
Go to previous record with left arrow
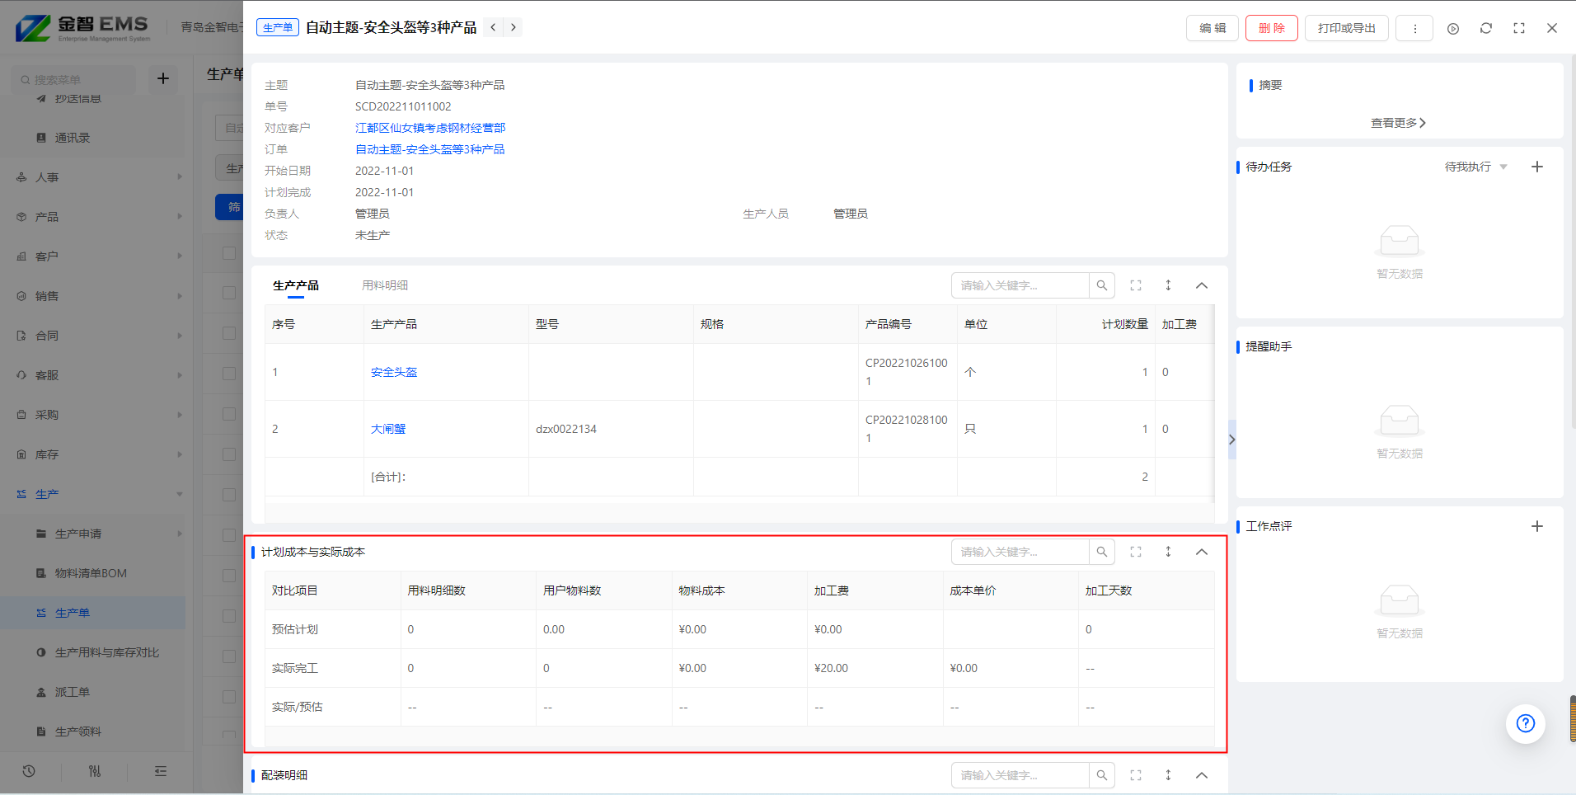(493, 27)
